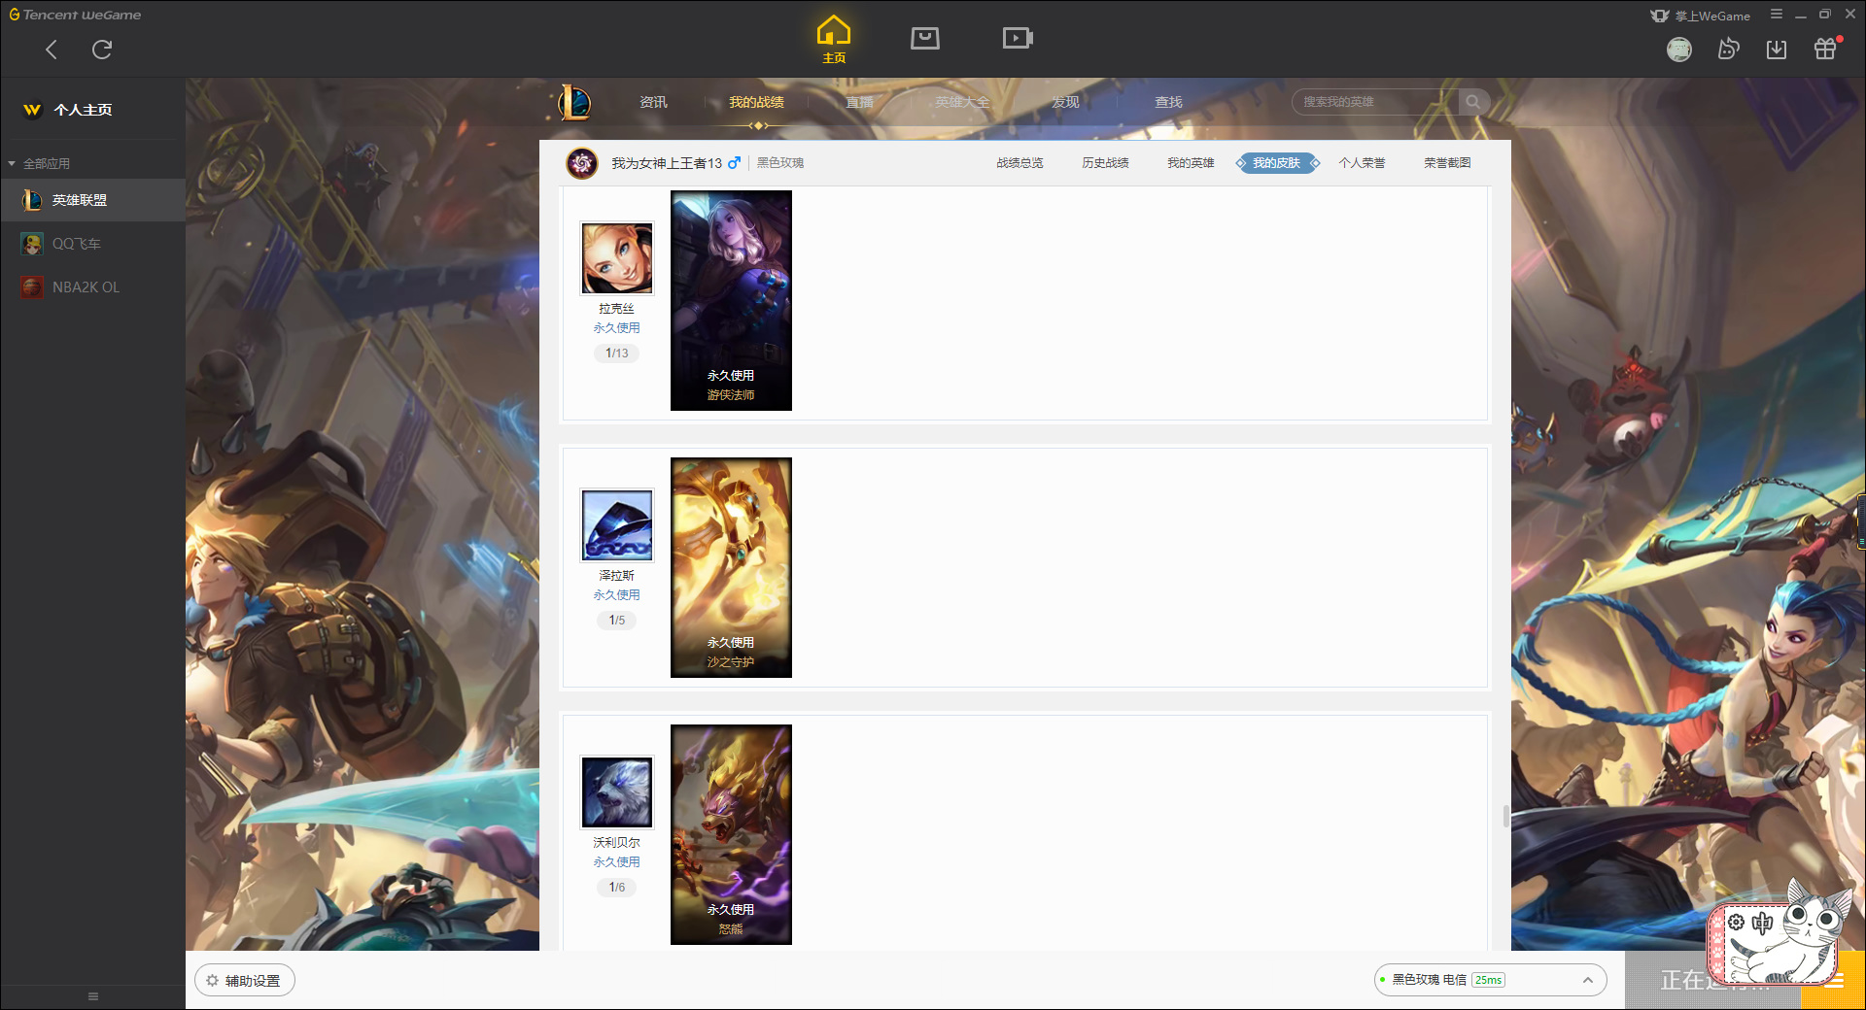Click the 泽拉斯 champion portrait
Viewport: 1866px width, 1010px height.
617,525
